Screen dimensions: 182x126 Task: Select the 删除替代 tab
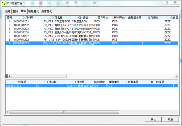[x=33, y=11]
